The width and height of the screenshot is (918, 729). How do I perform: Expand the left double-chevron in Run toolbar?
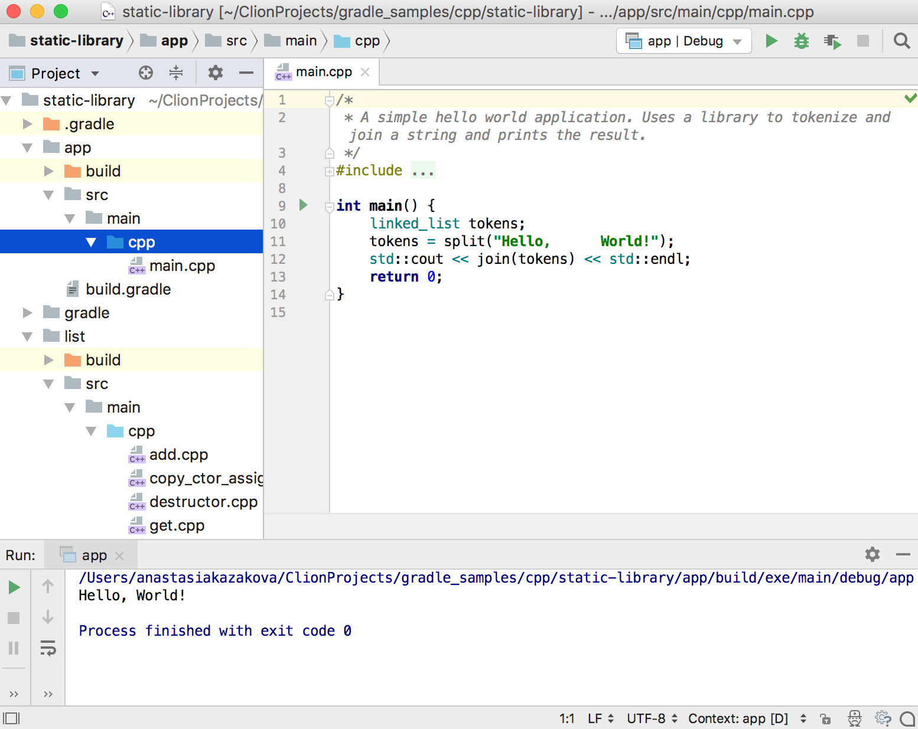click(14, 694)
